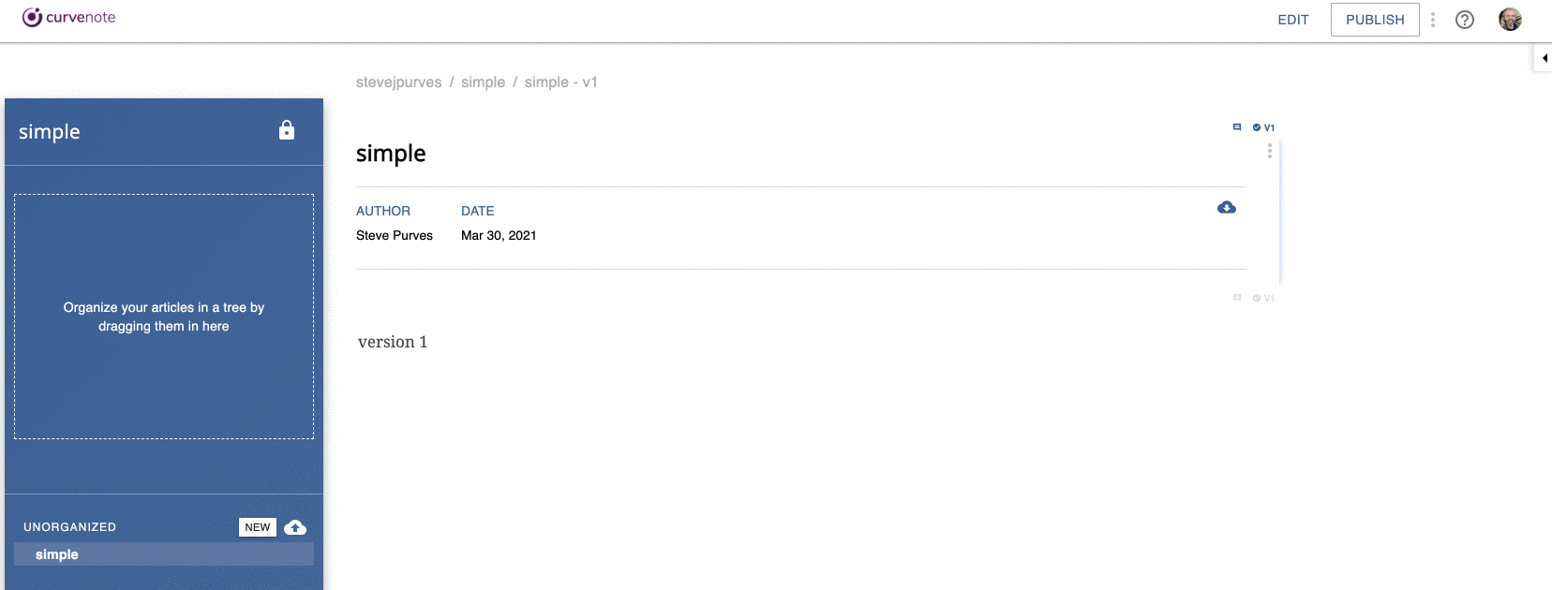Go to stevejpurves in breadcrumb
The image size is (1552, 590).
point(398,82)
